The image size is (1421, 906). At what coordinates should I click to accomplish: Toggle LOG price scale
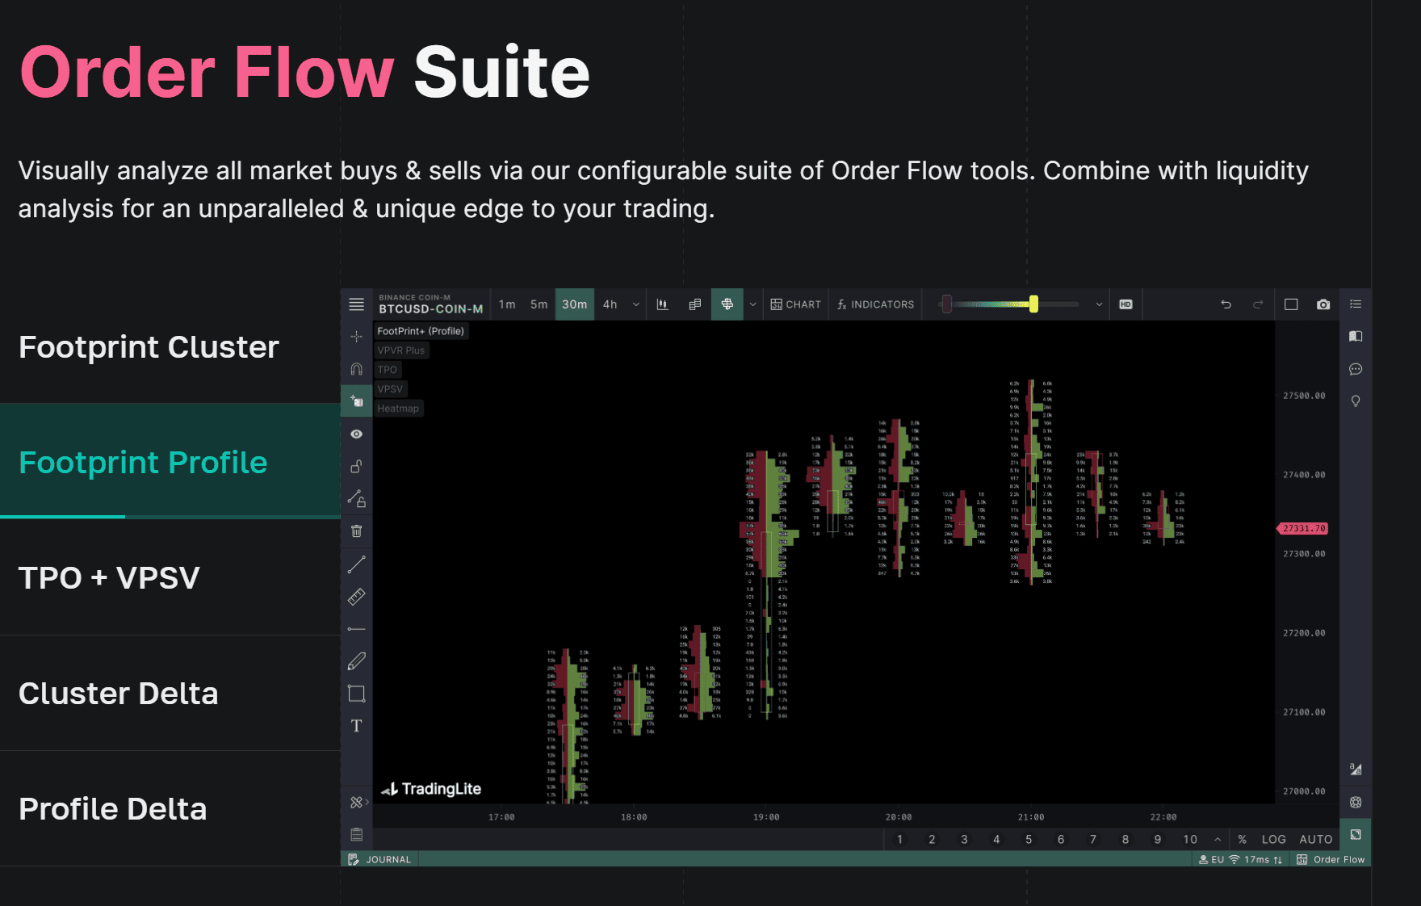(x=1274, y=839)
